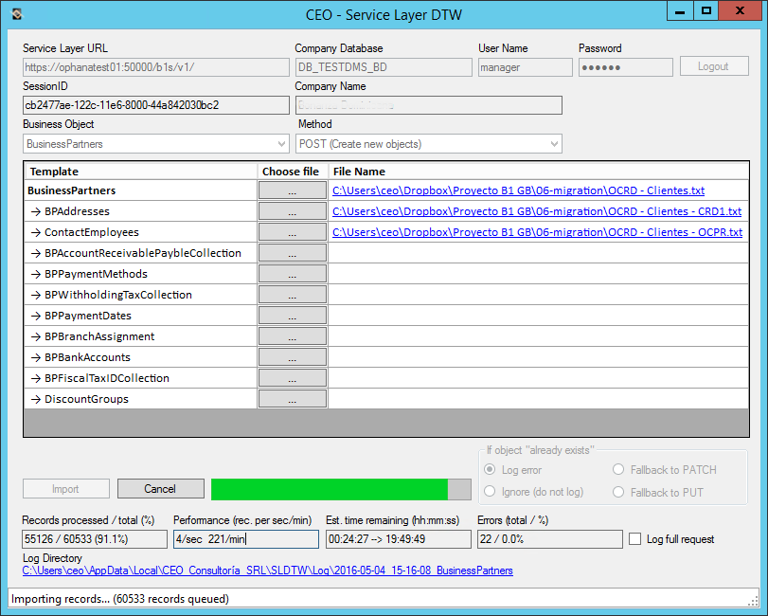768x616 pixels.
Task: Choose file for DiscountGroups row
Action: pos(292,399)
